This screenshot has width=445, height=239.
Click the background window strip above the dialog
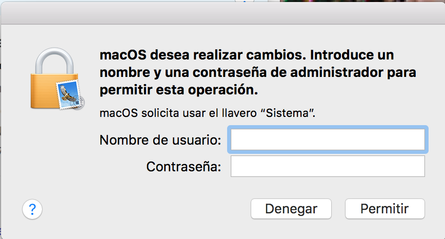click(154, 4)
